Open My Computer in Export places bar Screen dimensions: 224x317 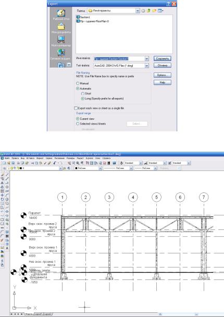pos(61,41)
